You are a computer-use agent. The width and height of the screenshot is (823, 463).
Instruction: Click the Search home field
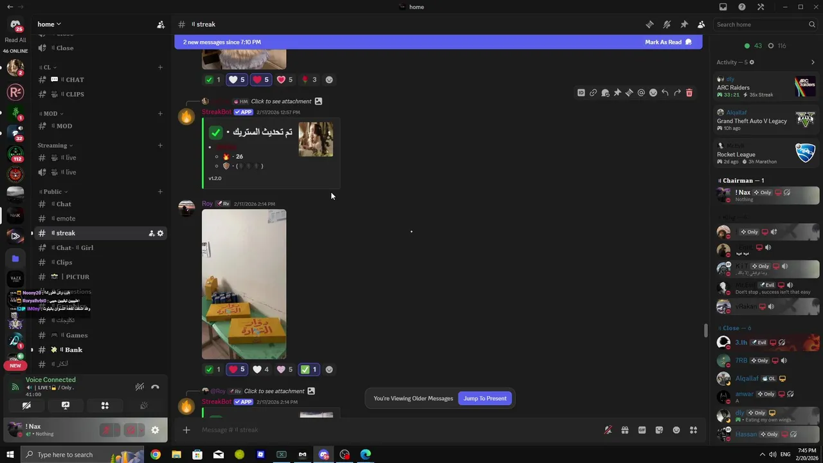point(766,24)
